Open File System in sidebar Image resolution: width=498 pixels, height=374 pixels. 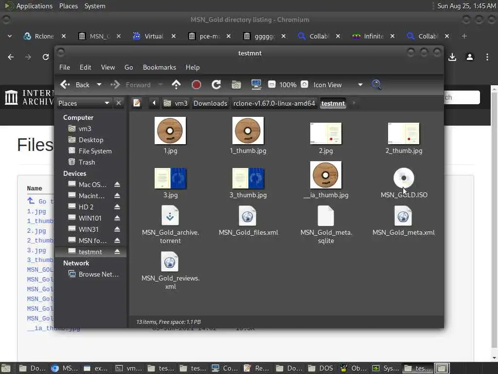[95, 151]
